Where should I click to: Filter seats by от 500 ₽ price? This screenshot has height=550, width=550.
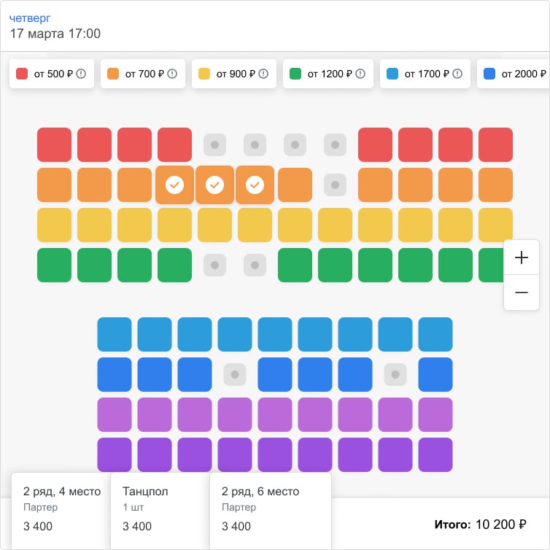coord(52,74)
